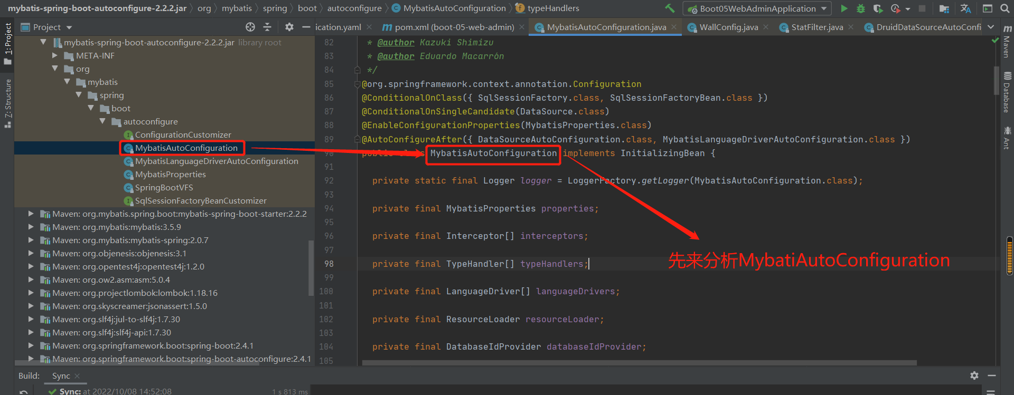Click locate-in-tree target icon in Project panel
Viewport: 1014px width, 395px height.
[250, 27]
